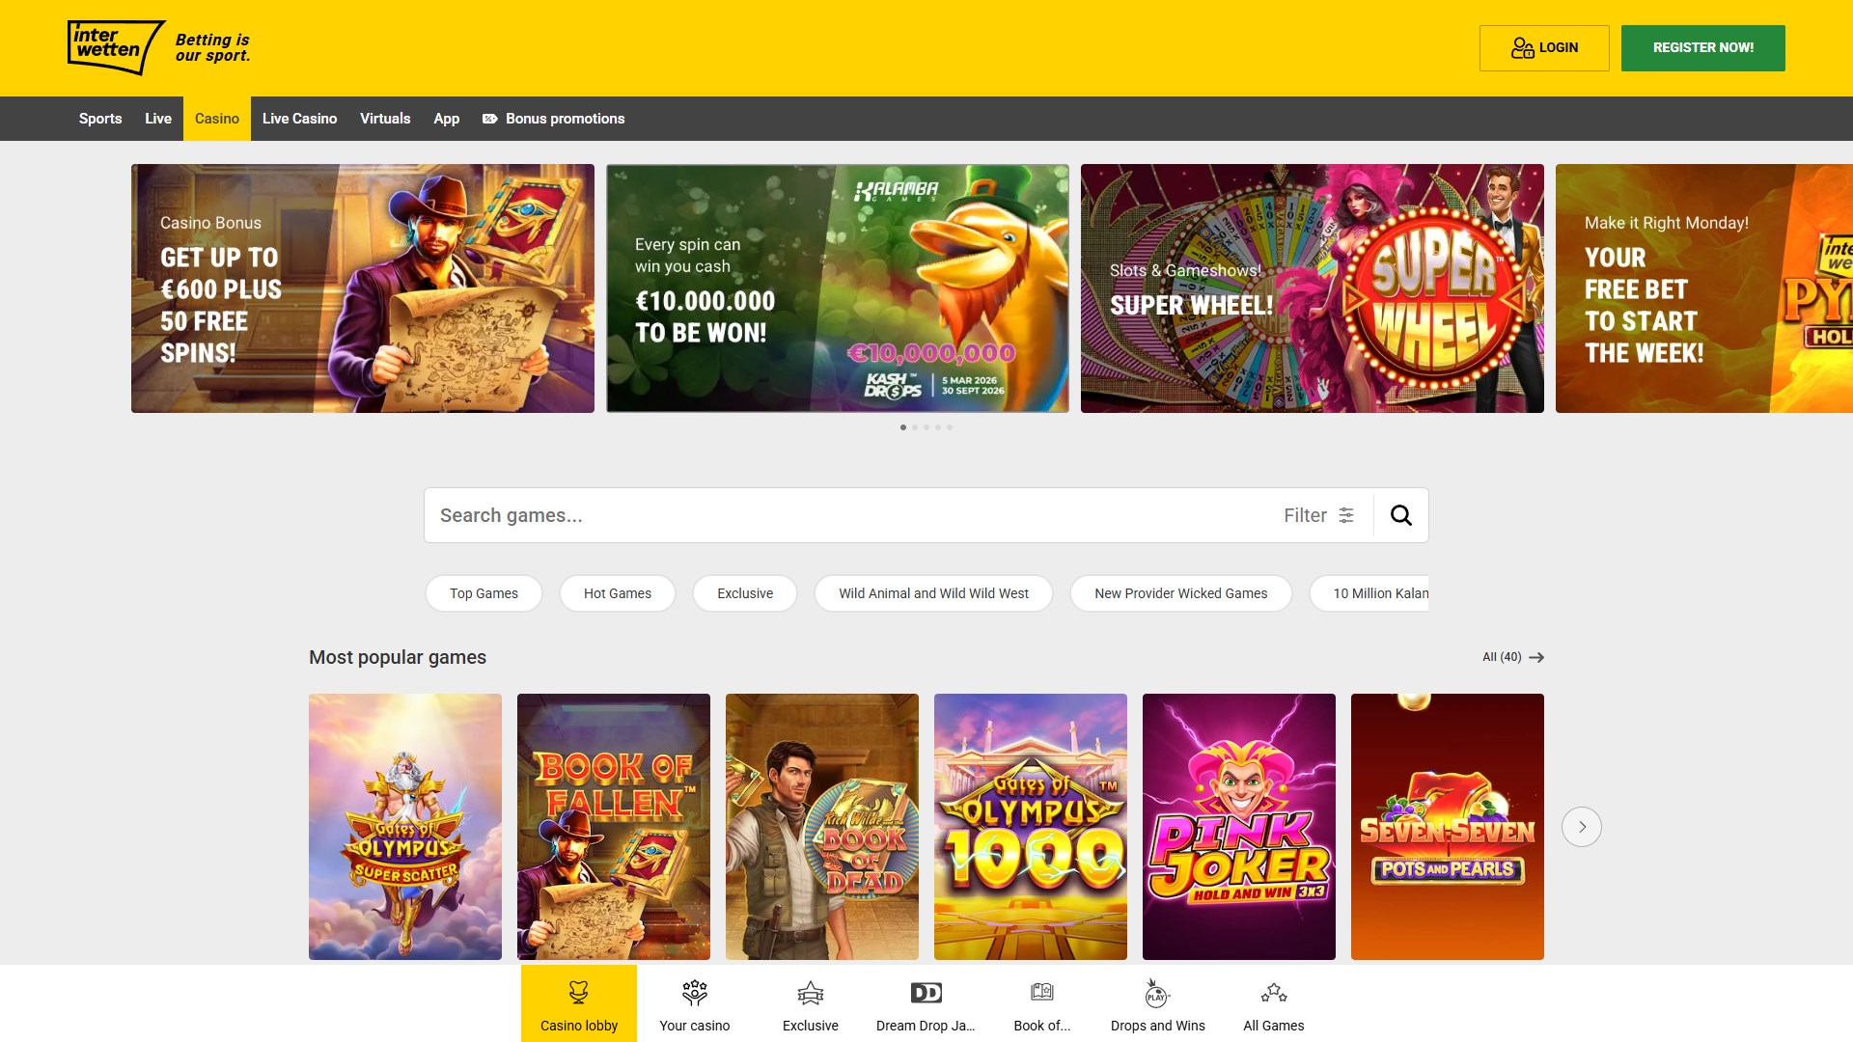This screenshot has height=1042, width=1853.
Task: Open the filter sliders icon
Action: pos(1346,515)
